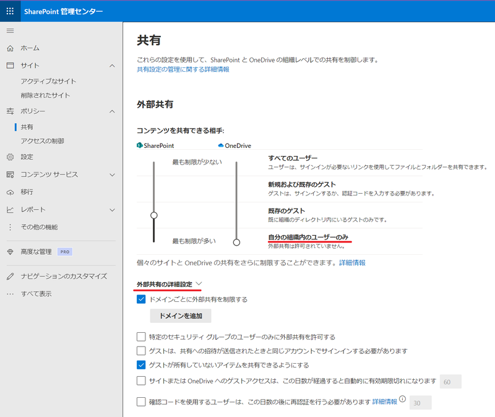Open 詳細情報 link after OneDrive restriction text

click(352, 263)
